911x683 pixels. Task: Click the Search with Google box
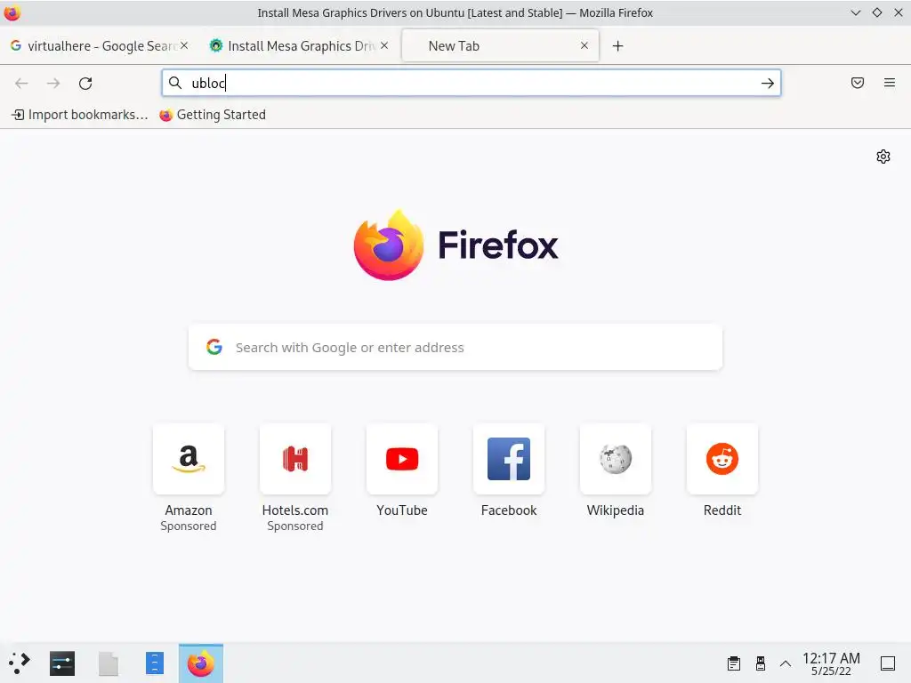point(455,348)
